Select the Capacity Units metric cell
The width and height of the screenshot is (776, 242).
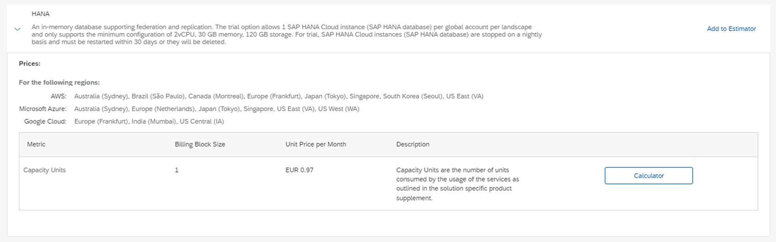click(44, 170)
